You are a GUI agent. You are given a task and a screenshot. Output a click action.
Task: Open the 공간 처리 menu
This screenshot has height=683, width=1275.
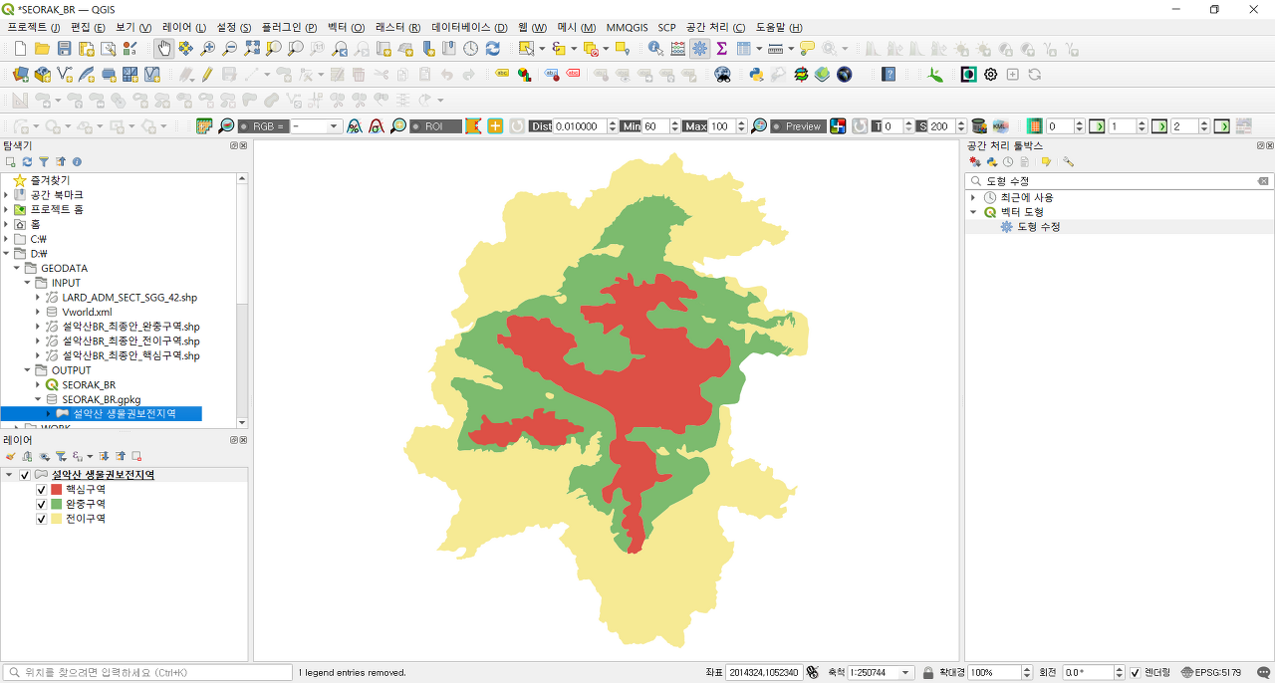coord(715,27)
